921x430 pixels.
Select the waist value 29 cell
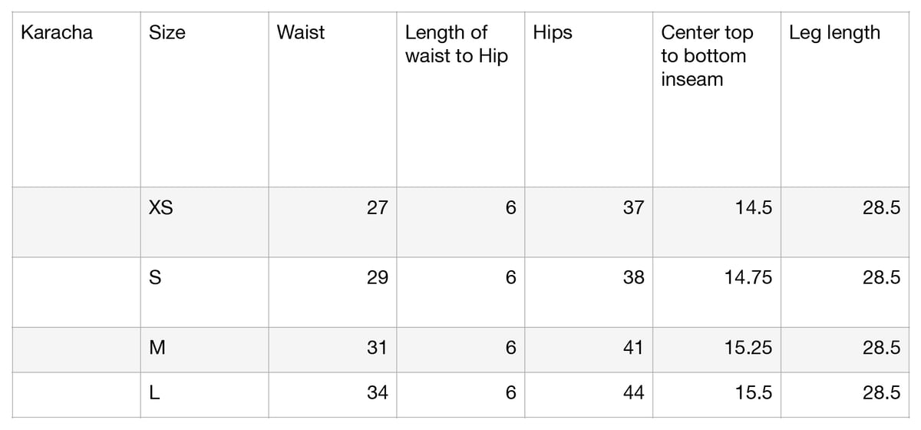pyautogui.click(x=332, y=293)
